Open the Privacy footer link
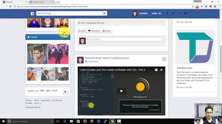222x124 pixels. (28, 100)
